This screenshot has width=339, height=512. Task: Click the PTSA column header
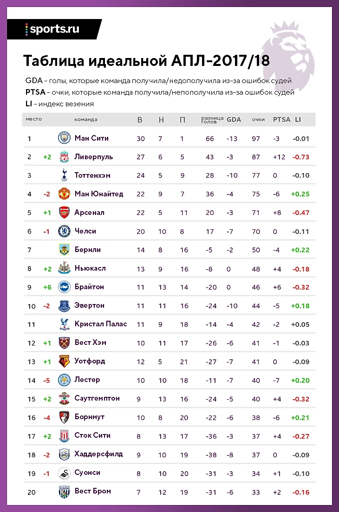281,119
